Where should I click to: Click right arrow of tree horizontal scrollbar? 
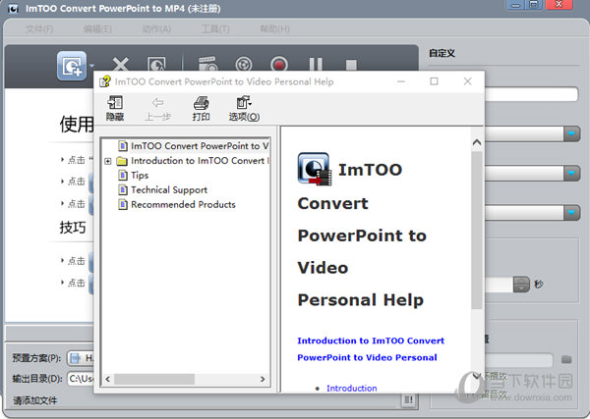(x=263, y=379)
